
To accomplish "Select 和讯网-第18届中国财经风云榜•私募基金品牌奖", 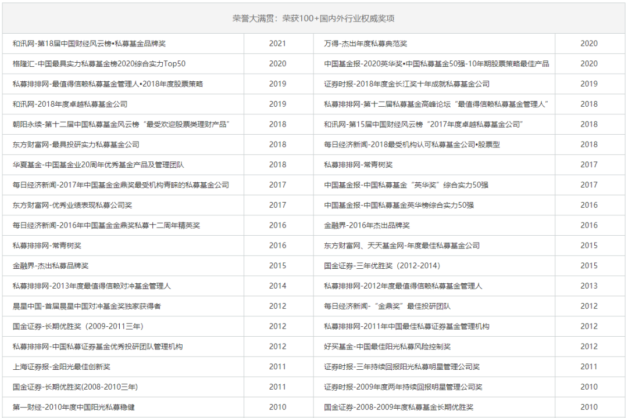I will (x=89, y=44).
